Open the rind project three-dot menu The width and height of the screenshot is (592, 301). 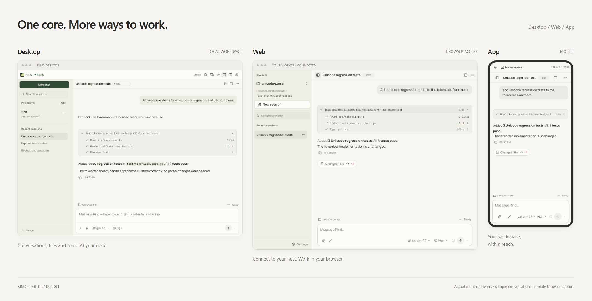tap(64, 112)
